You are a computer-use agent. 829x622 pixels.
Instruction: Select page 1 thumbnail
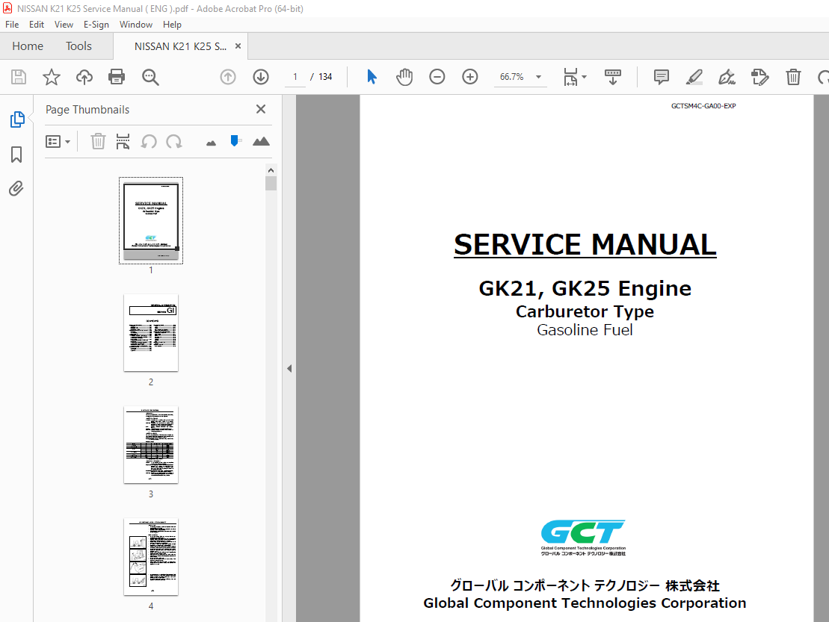pyautogui.click(x=151, y=221)
